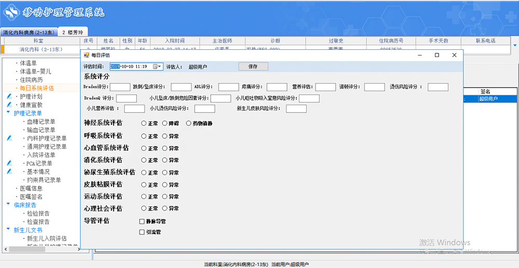Click pencil icon beside 护理计划
Image resolution: width=519 pixels, height=268 pixels.
pyautogui.click(x=9, y=96)
